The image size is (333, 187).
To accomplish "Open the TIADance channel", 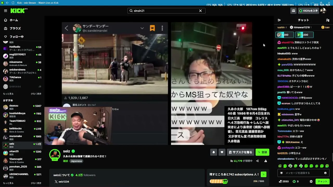I will pos(22,79).
